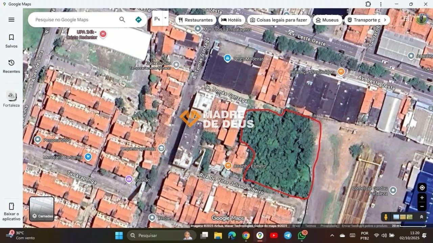Click the M R Frios E Embalagens pin
This screenshot has width=433, height=243.
[x=198, y=29]
